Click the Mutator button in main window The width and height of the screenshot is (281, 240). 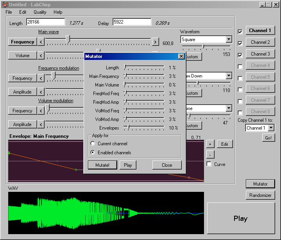260,184
